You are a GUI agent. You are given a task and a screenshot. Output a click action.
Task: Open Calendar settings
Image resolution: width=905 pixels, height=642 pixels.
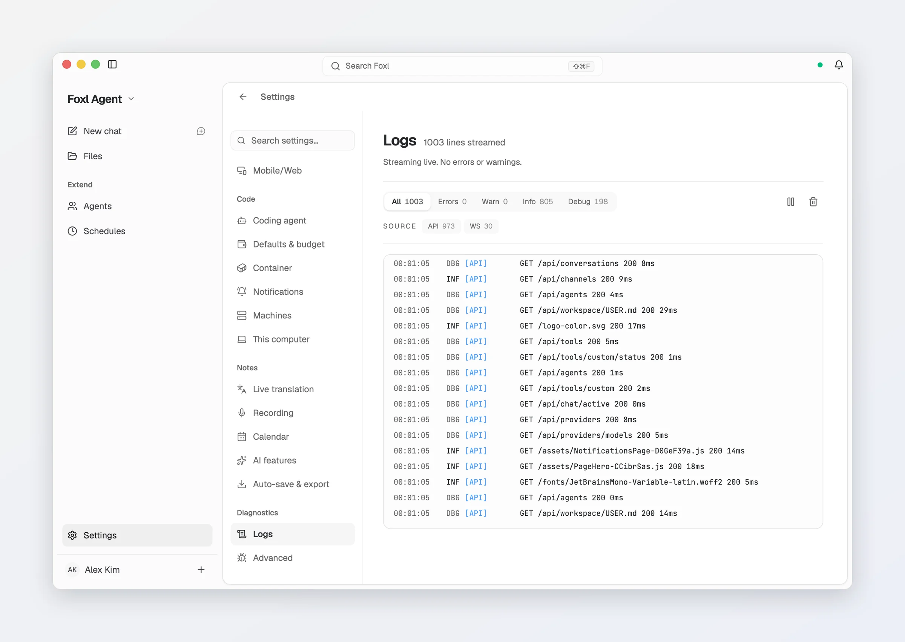pos(292,436)
